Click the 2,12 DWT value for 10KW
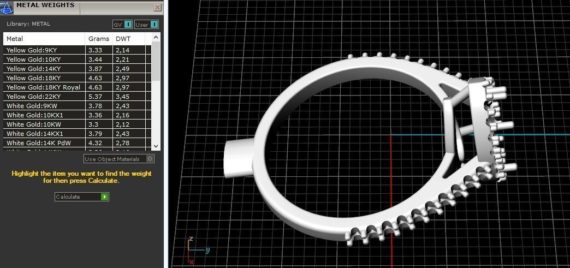Image resolution: width=570 pixels, height=268 pixels. [122, 124]
